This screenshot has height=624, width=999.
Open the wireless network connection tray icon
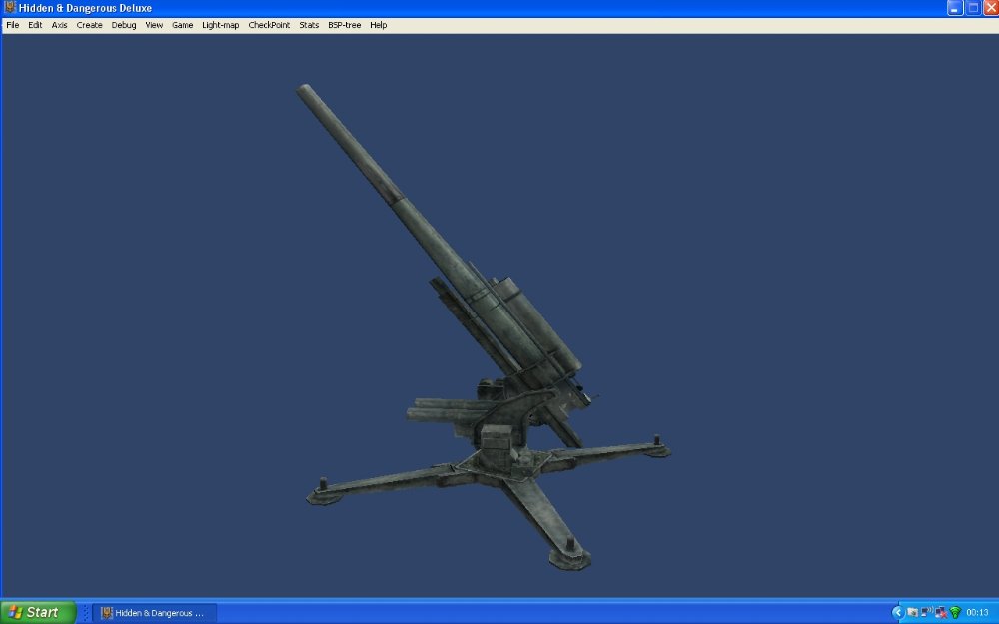click(926, 612)
